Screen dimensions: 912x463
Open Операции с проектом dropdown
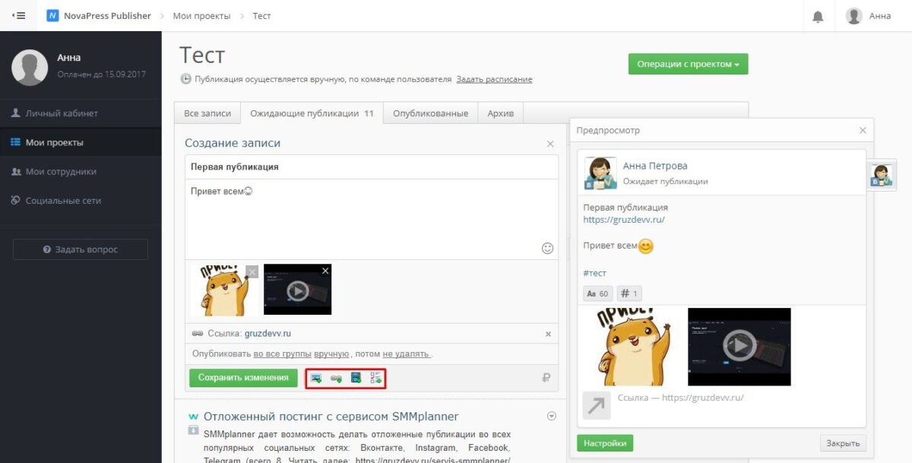(689, 64)
